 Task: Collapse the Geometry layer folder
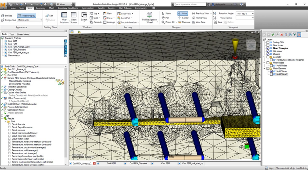264,57
